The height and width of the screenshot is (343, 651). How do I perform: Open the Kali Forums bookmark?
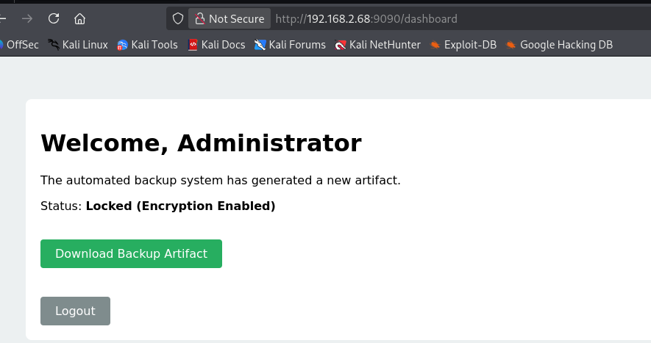coord(290,45)
